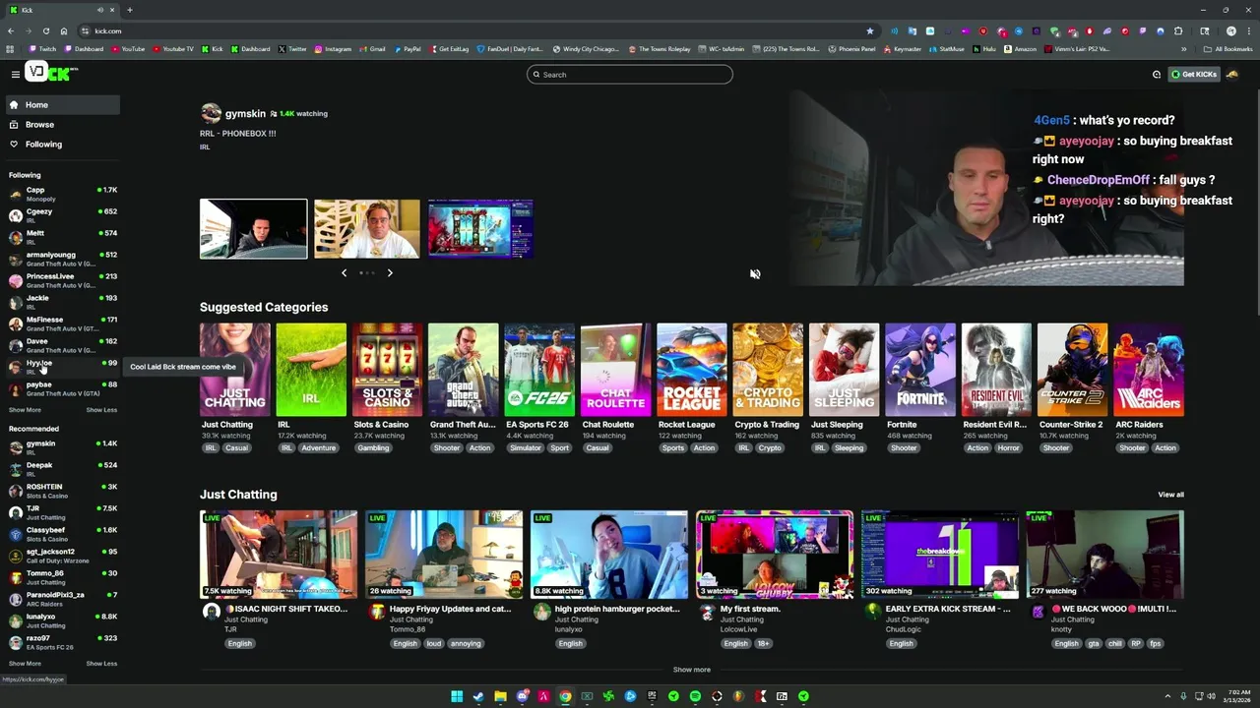1260x708 pixels.
Task: Open the Fortnite category card
Action: click(x=920, y=370)
